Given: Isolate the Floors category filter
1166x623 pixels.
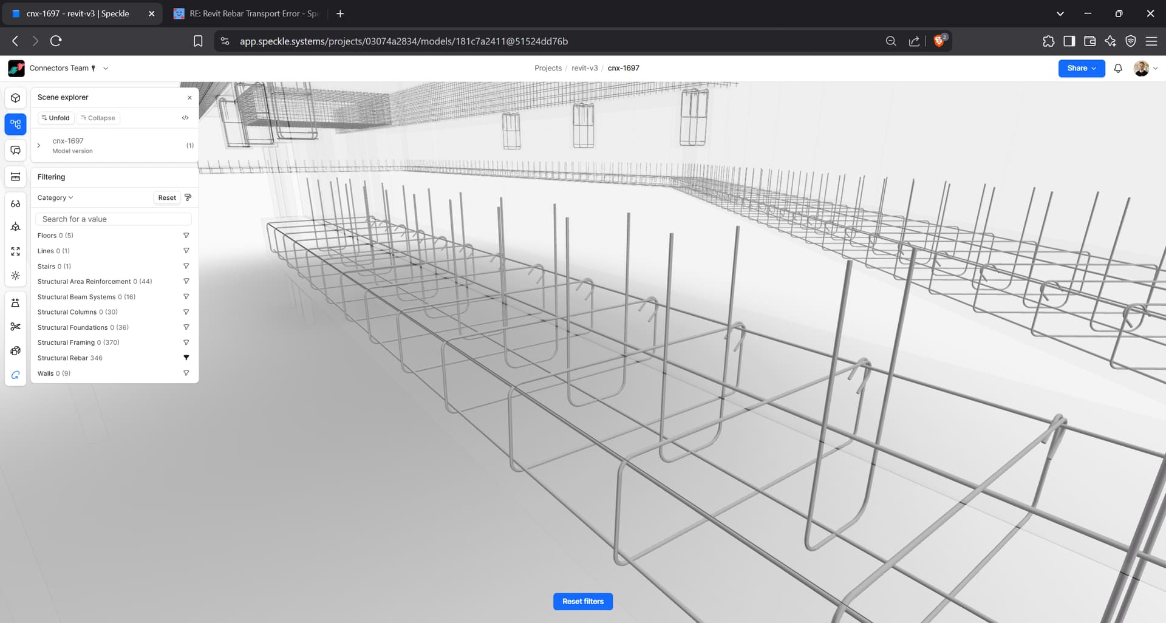Looking at the screenshot, I should tap(186, 236).
